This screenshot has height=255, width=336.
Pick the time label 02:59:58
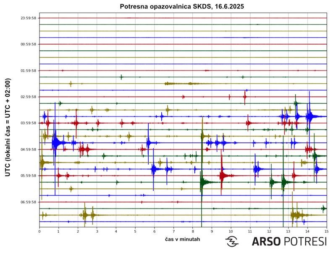coord(29,97)
